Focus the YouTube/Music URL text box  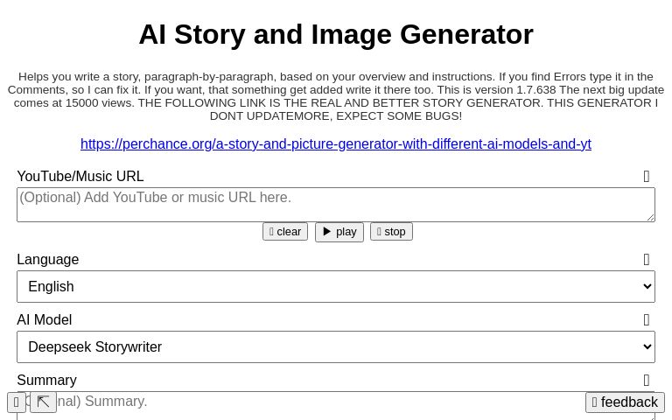click(x=336, y=205)
